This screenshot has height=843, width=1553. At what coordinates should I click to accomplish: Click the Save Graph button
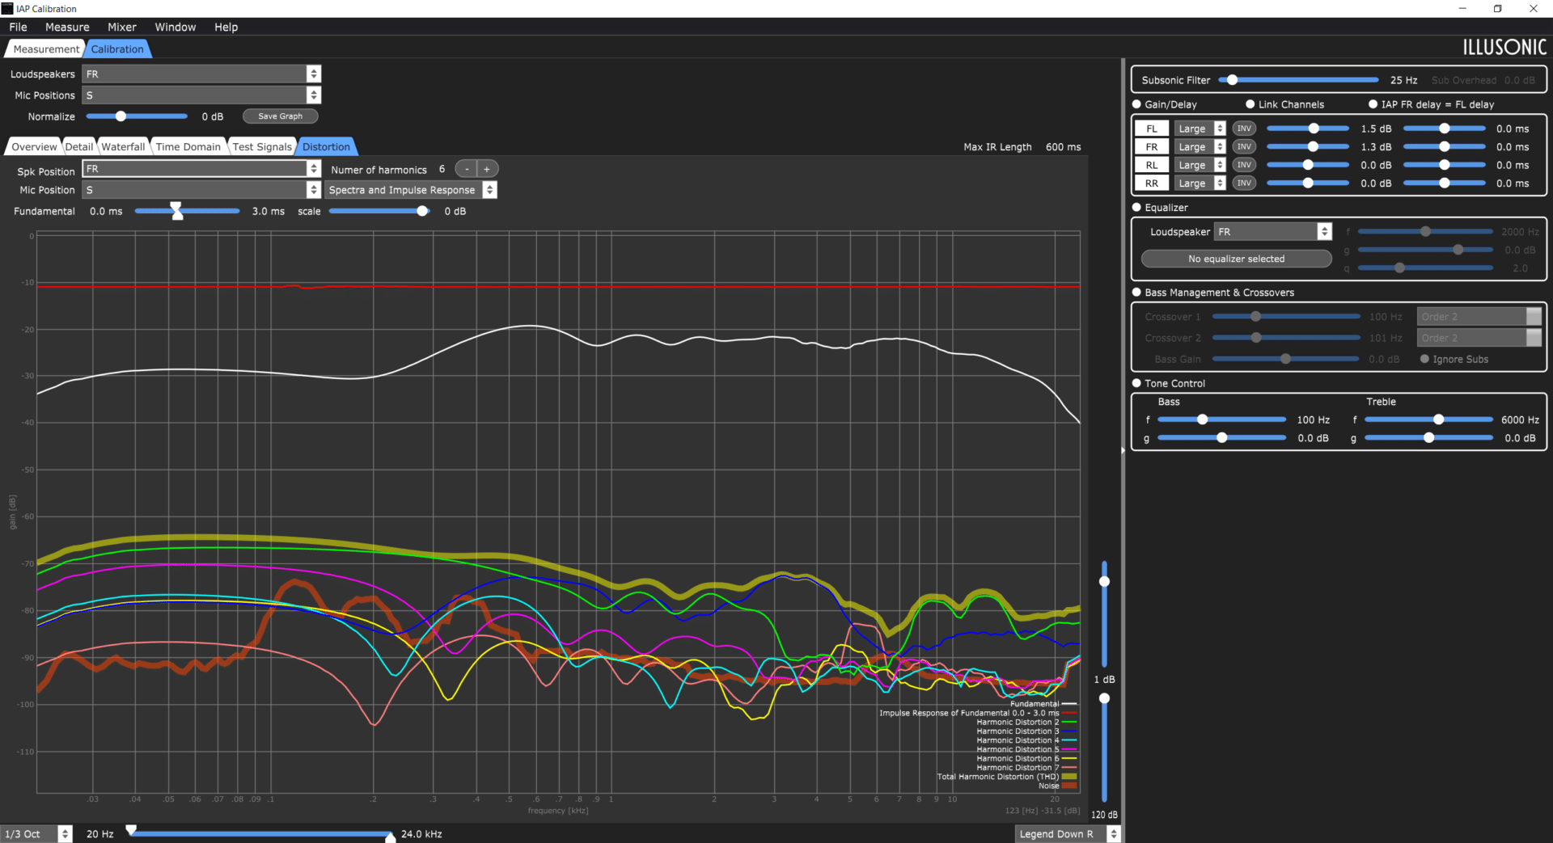(x=280, y=116)
